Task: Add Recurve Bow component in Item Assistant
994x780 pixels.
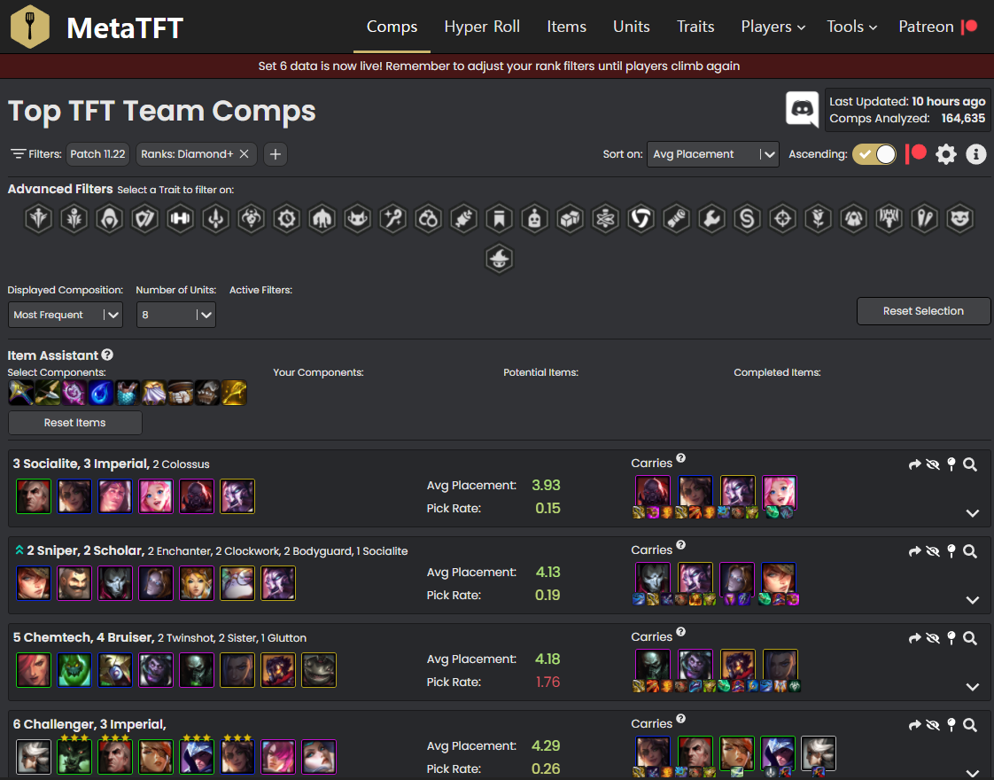Action: [x=48, y=393]
